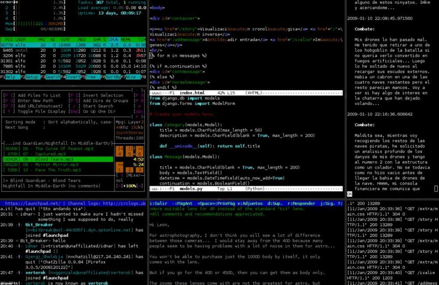Sort htop by CPU% column header
439x285 pixels.
(x=114, y=40)
